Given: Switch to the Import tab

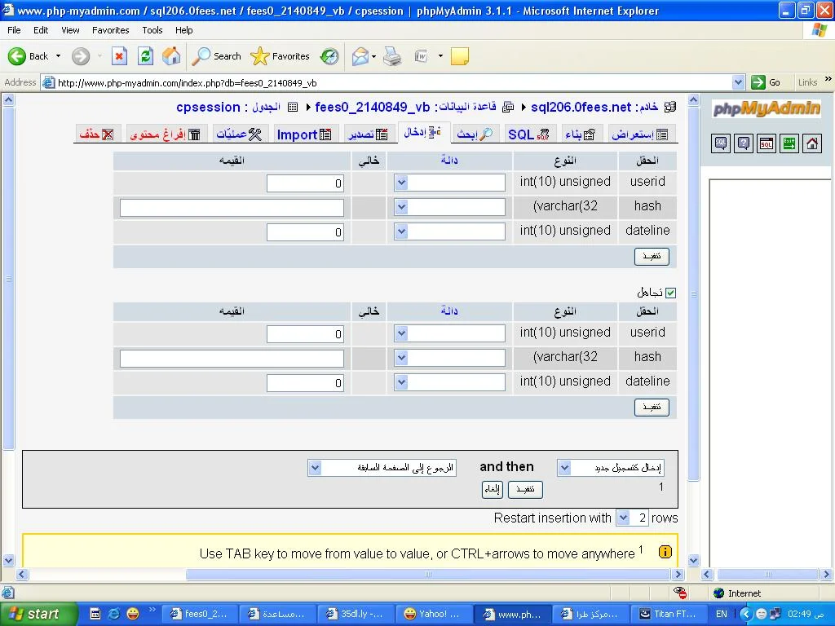Looking at the screenshot, I should point(303,134).
